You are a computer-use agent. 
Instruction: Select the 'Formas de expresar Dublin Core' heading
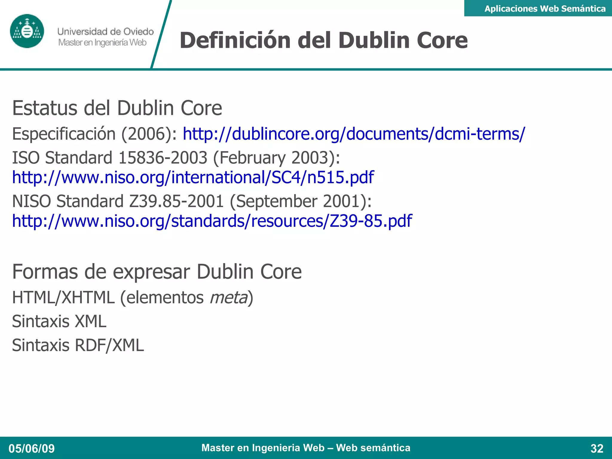click(x=157, y=272)
